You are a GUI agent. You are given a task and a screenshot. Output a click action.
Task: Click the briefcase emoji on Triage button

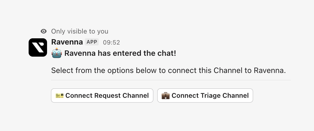(166, 96)
